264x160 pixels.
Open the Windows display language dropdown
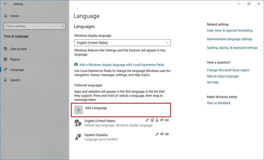122,43
